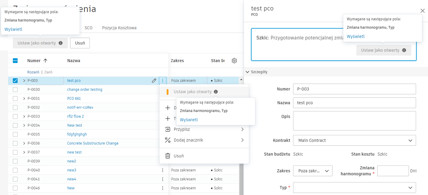Open the three-dot menu for row P-0040

(163, 170)
